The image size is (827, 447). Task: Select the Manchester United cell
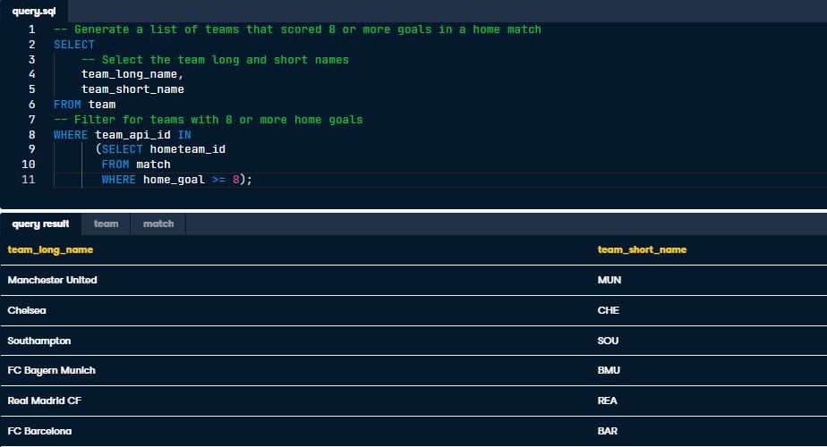[x=52, y=280]
